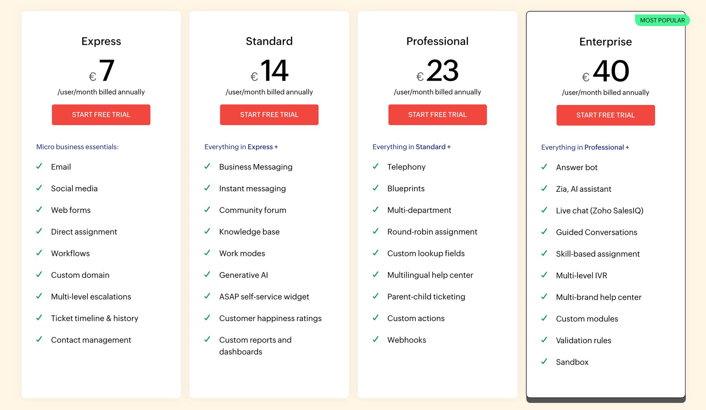Click the checkmark next to Answer bot
Image resolution: width=706 pixels, height=410 pixels.
coord(544,167)
